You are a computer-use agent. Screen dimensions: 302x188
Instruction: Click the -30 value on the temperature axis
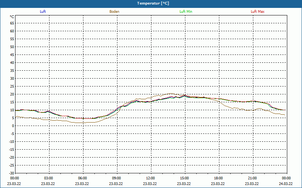[x=12, y=173]
